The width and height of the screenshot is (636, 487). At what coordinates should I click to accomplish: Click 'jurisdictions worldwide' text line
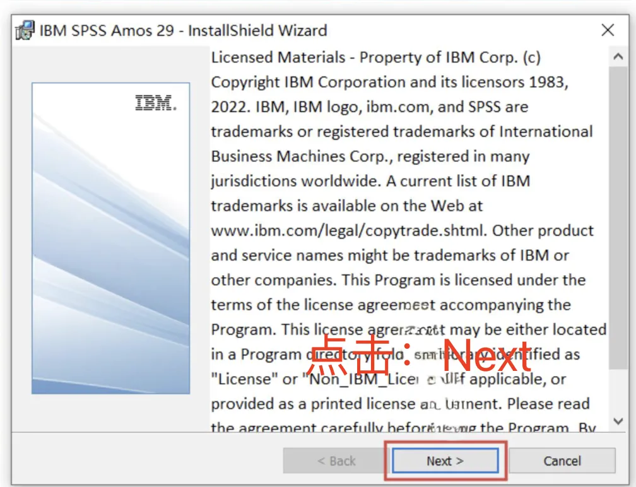(371, 181)
